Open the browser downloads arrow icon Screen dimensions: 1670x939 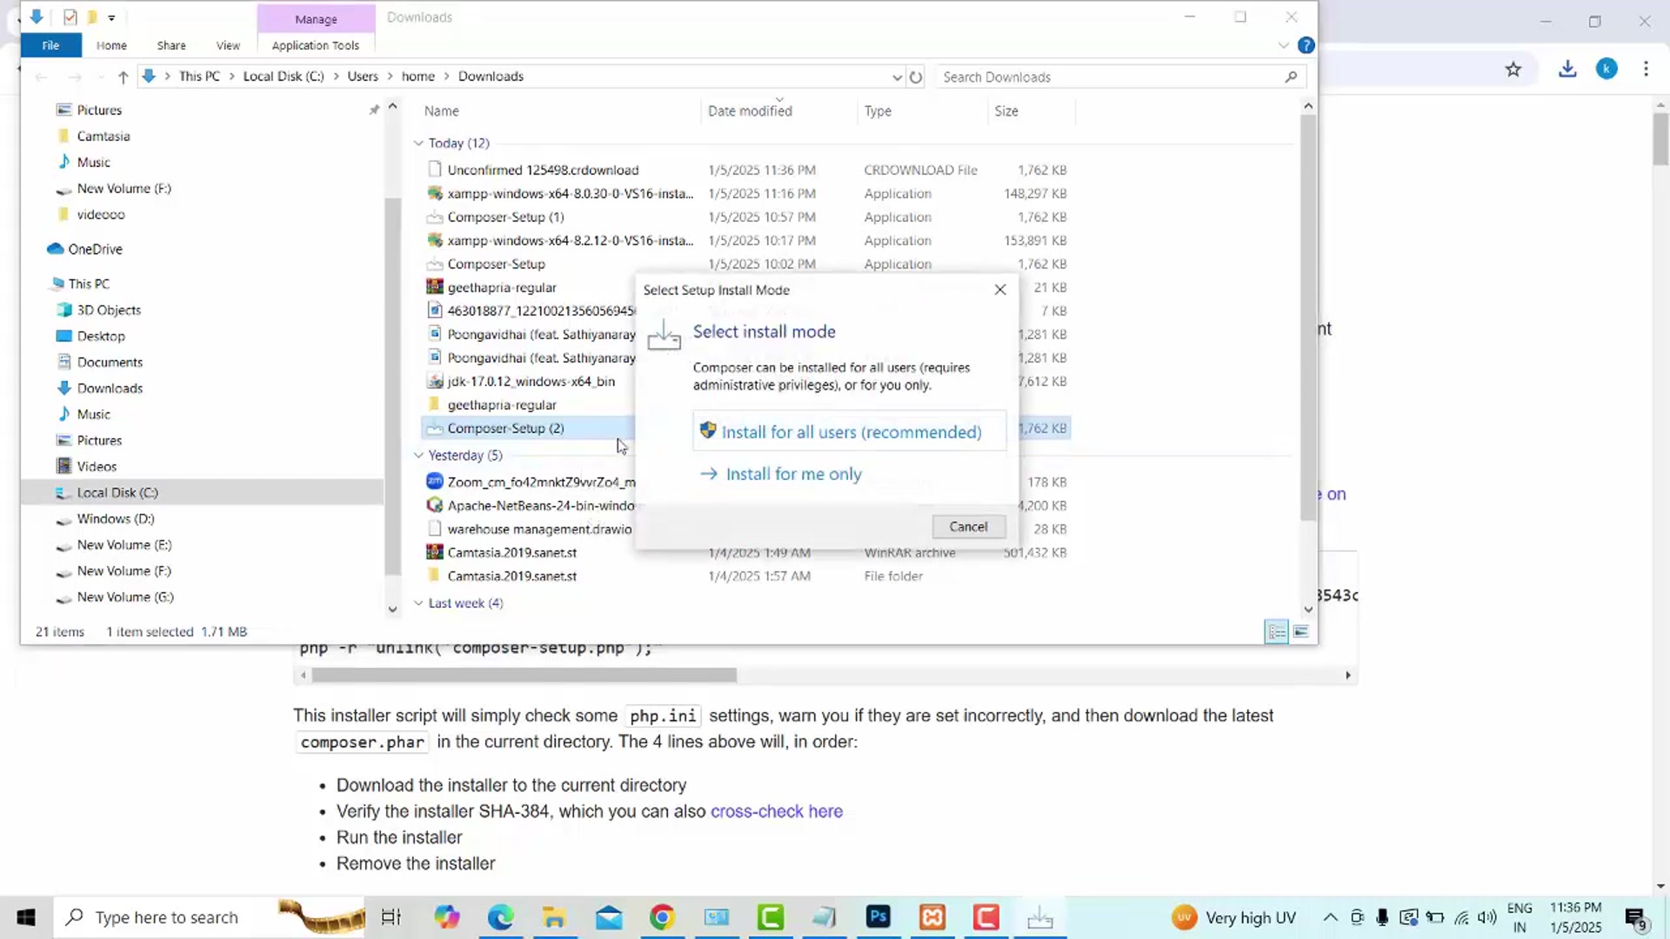click(1567, 70)
